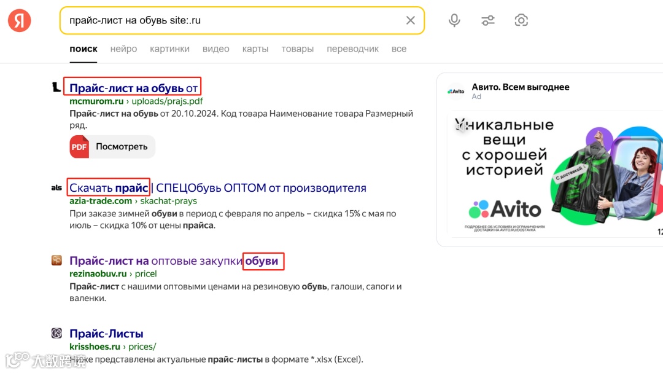Open Скачать прайс СПЕЦОбувь ОПТОМ result
The image size is (663, 373).
[218, 187]
